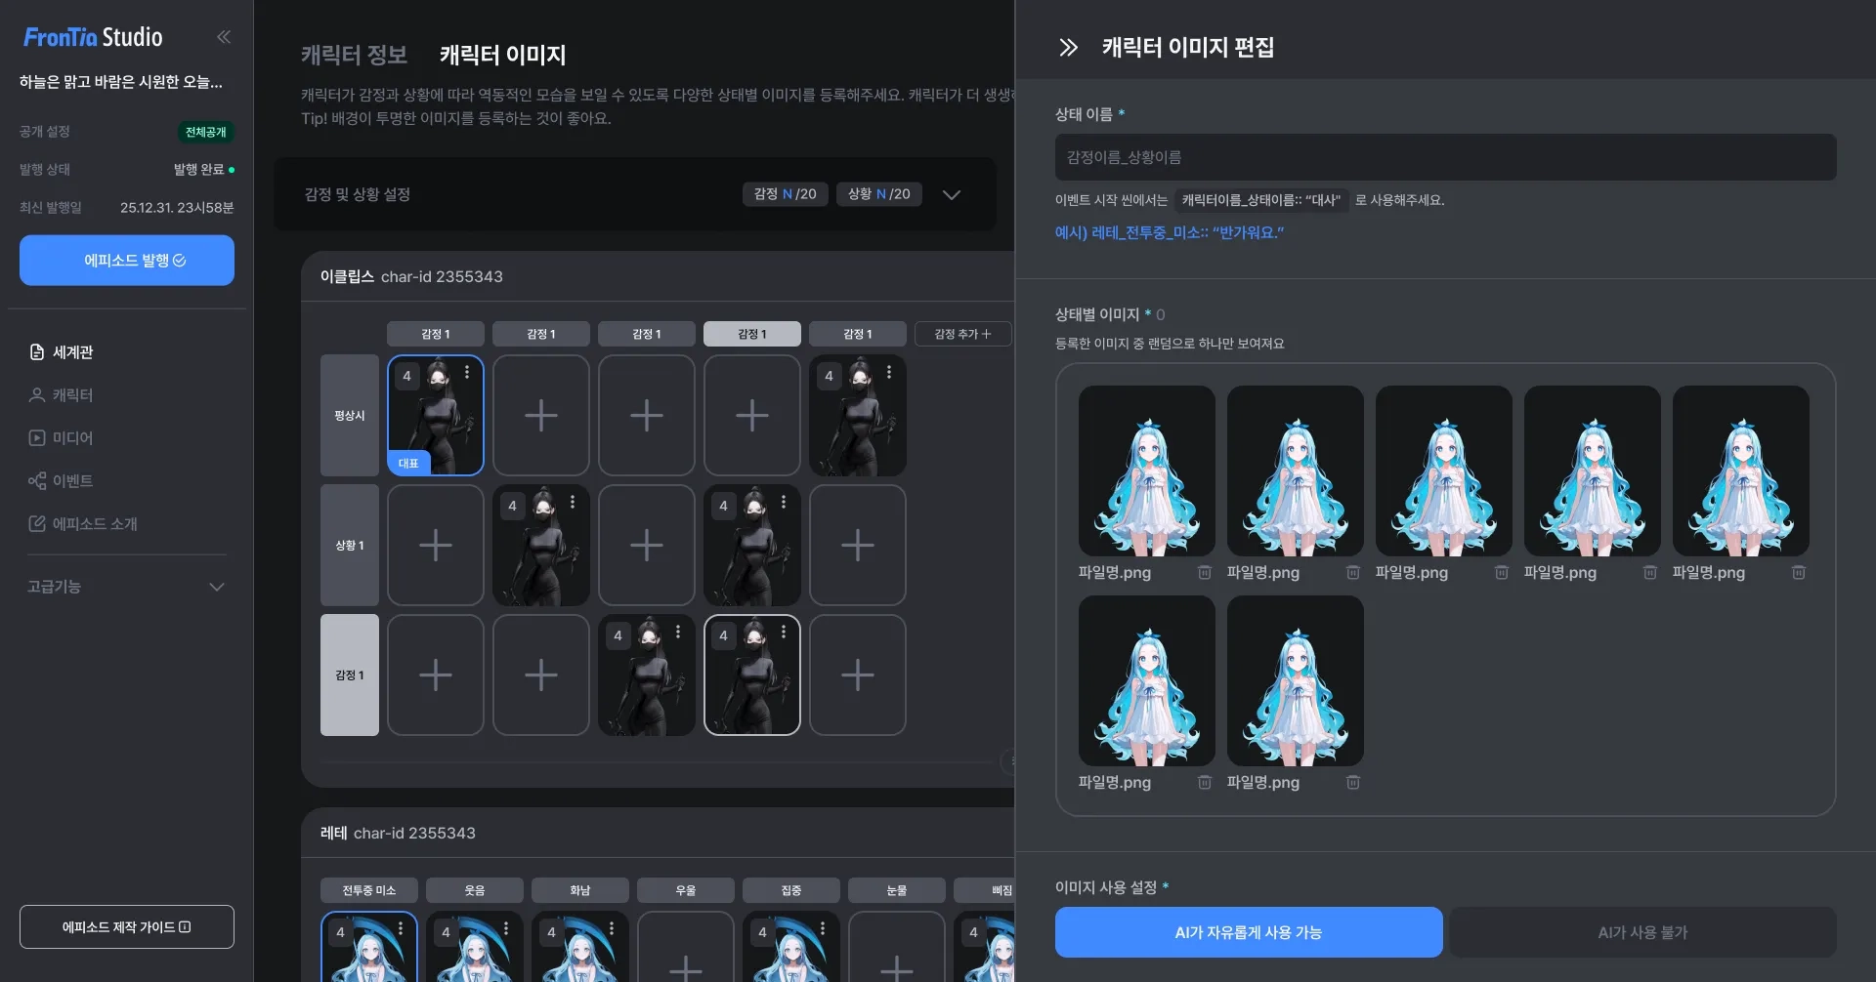The height and width of the screenshot is (982, 1876).
Task: Click 감정 추가 + to add emotion column
Action: pyautogui.click(x=962, y=334)
